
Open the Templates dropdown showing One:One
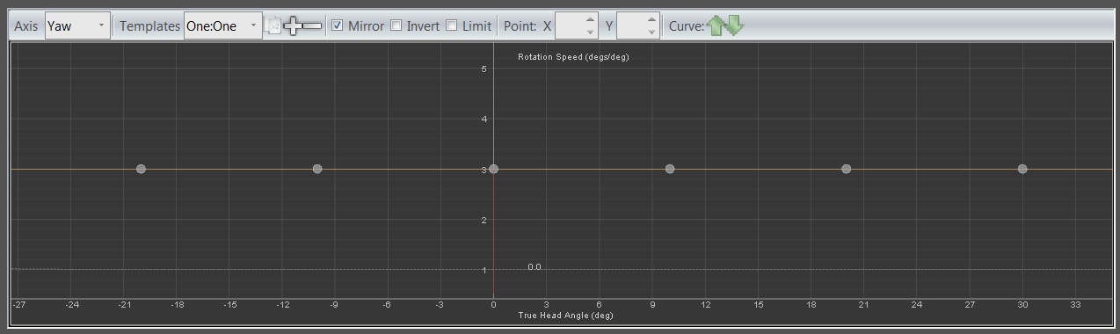point(222,25)
